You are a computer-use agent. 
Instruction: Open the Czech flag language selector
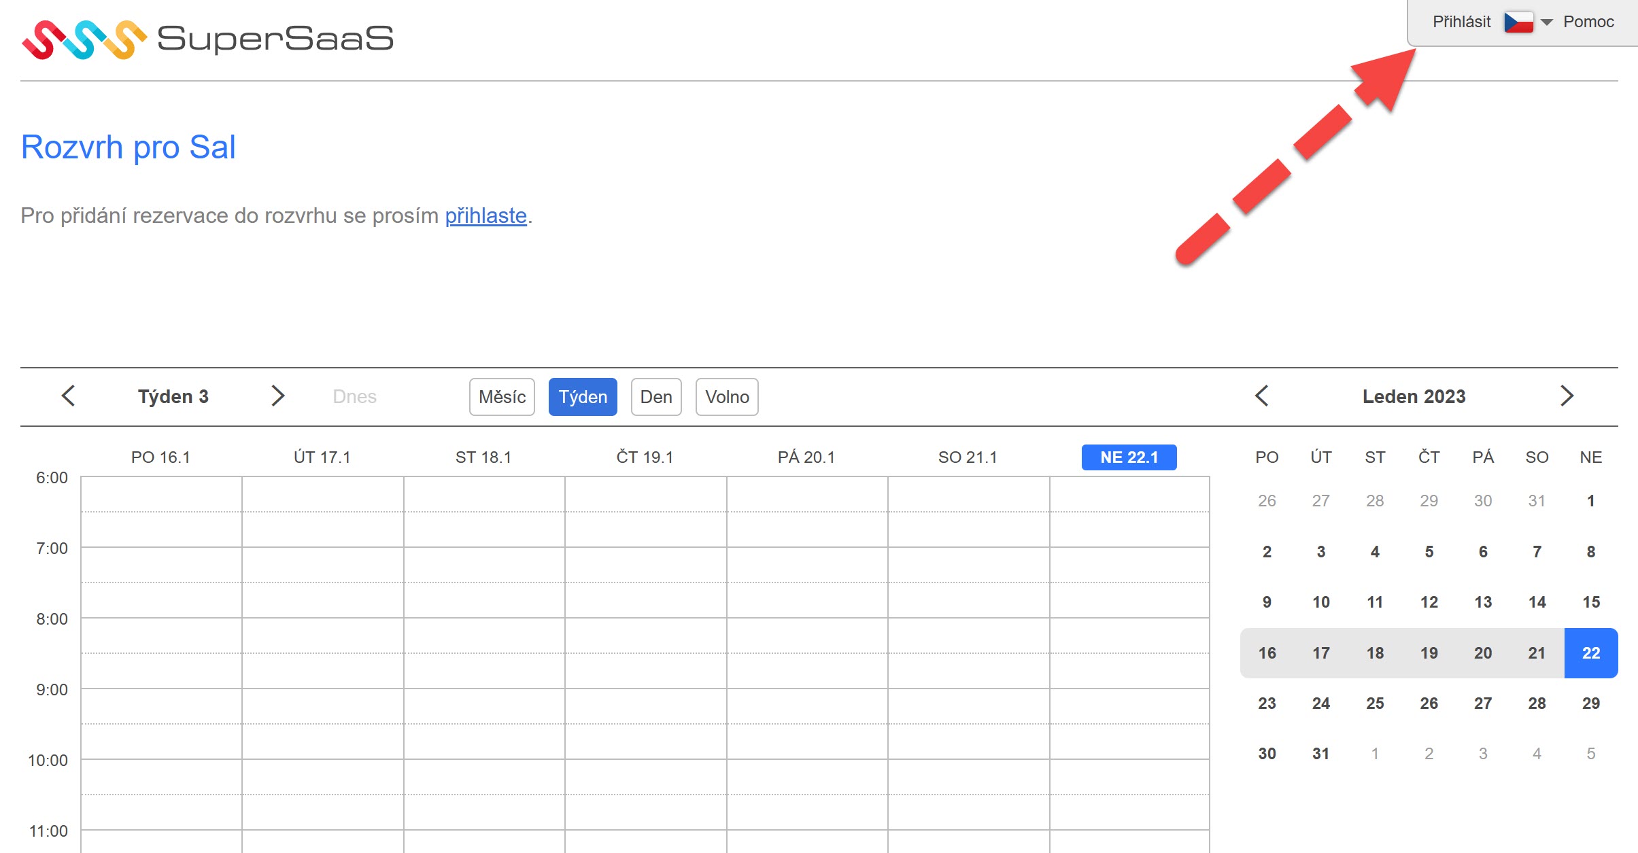[x=1518, y=22]
